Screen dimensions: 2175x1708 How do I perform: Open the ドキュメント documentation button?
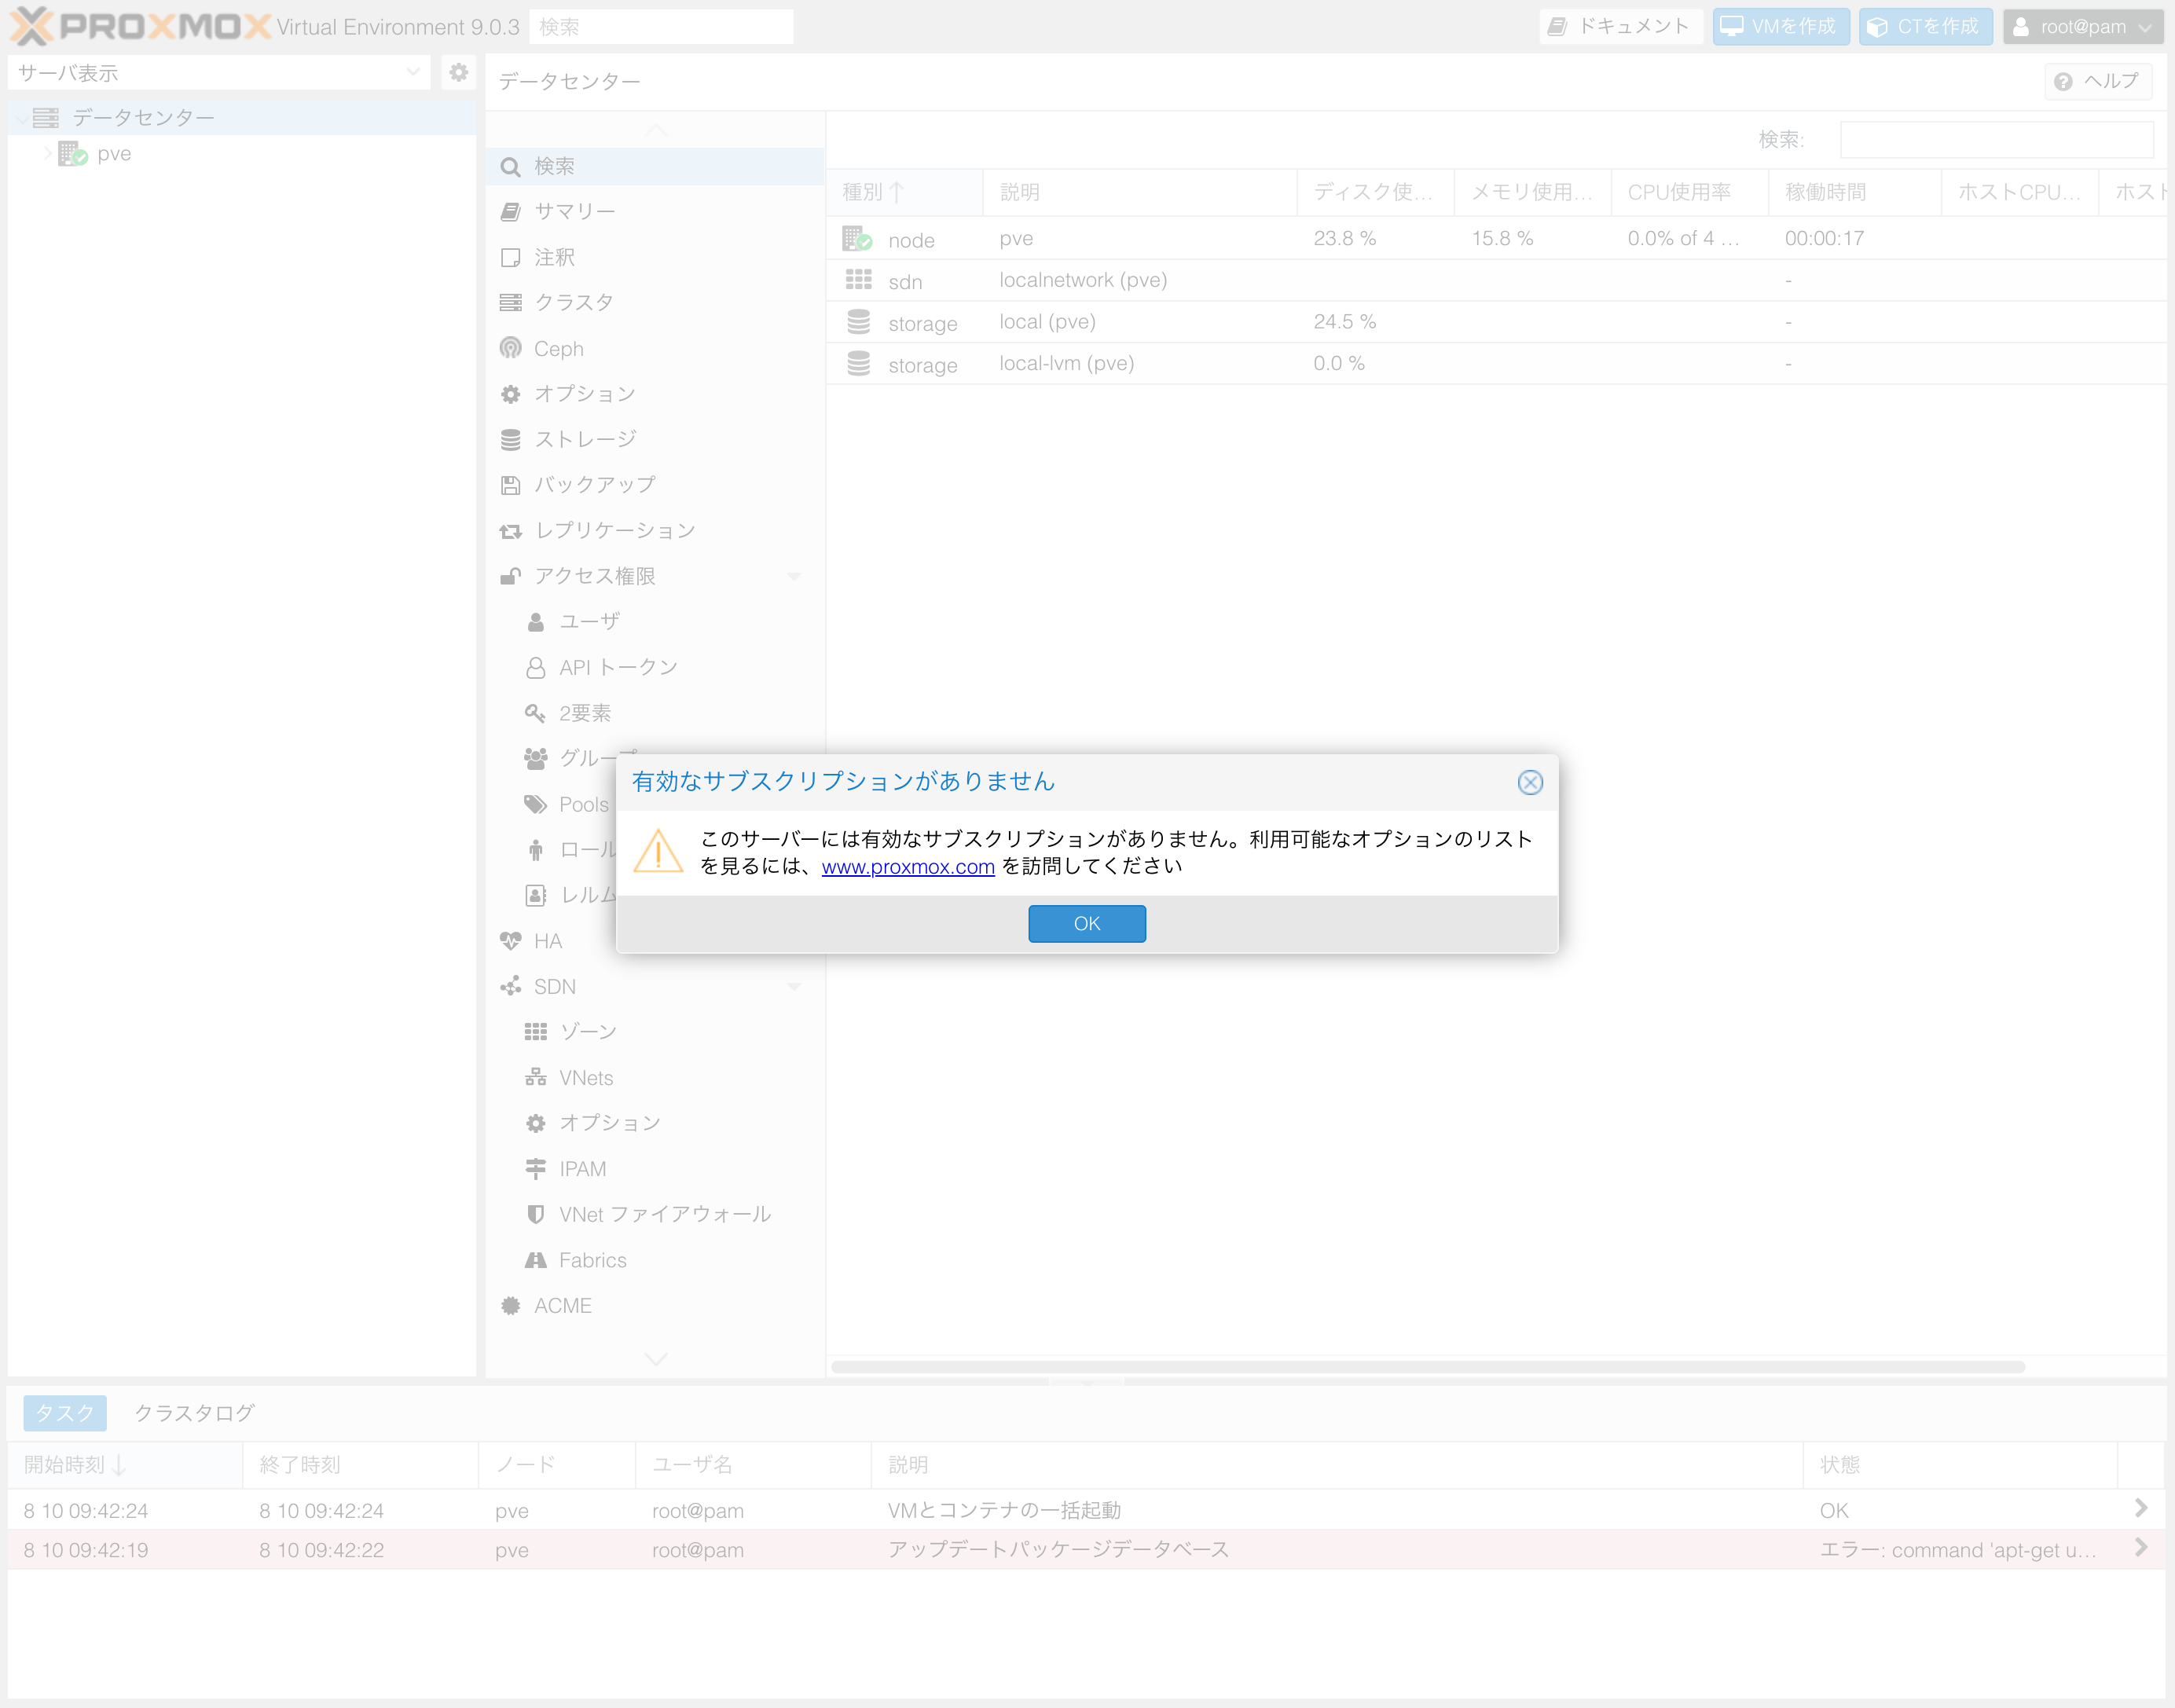1620,26
